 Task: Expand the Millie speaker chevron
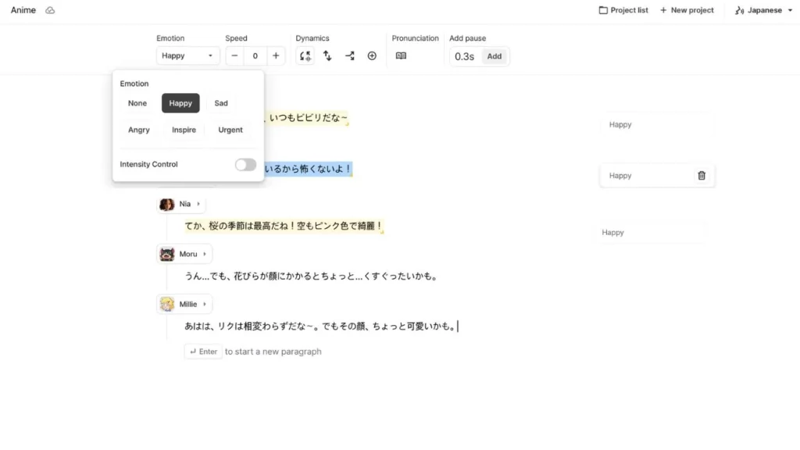(205, 304)
